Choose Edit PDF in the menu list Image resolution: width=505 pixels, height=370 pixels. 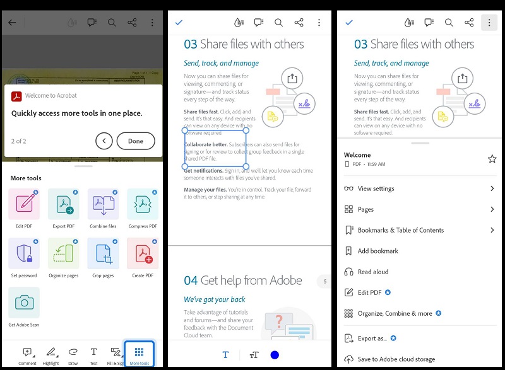[420, 292]
